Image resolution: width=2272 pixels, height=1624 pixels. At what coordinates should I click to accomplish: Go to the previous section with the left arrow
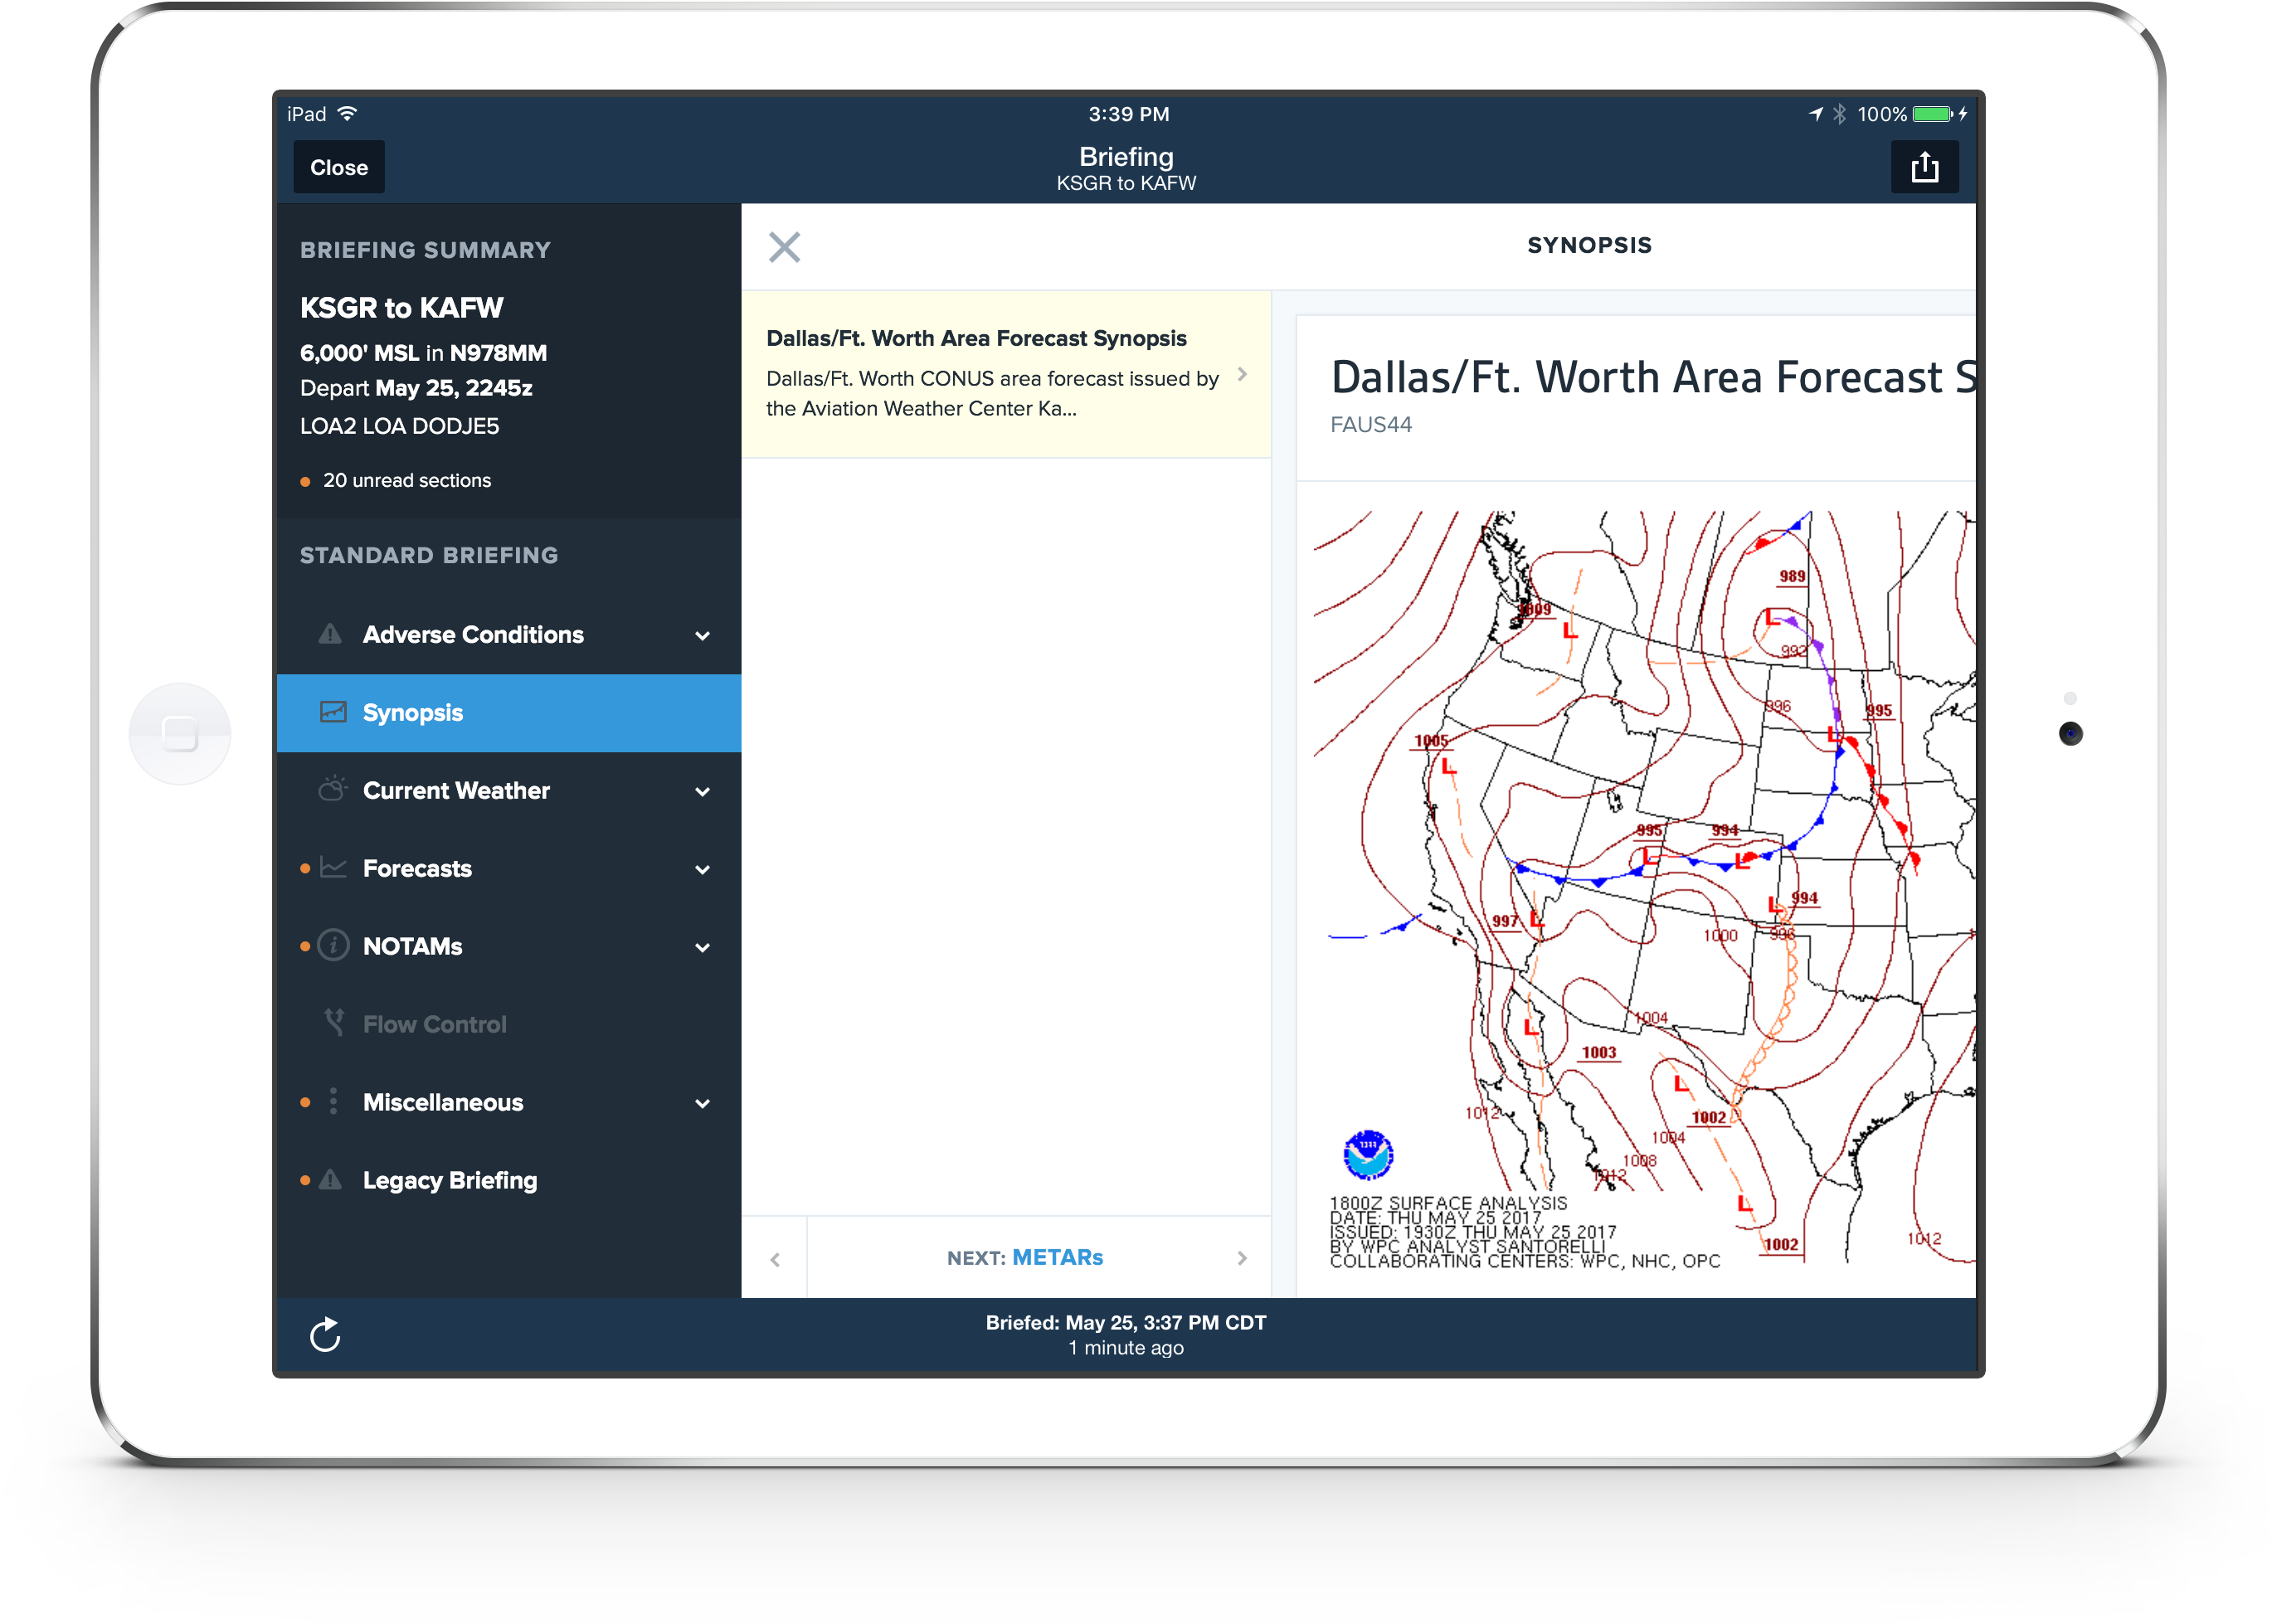tap(775, 1259)
